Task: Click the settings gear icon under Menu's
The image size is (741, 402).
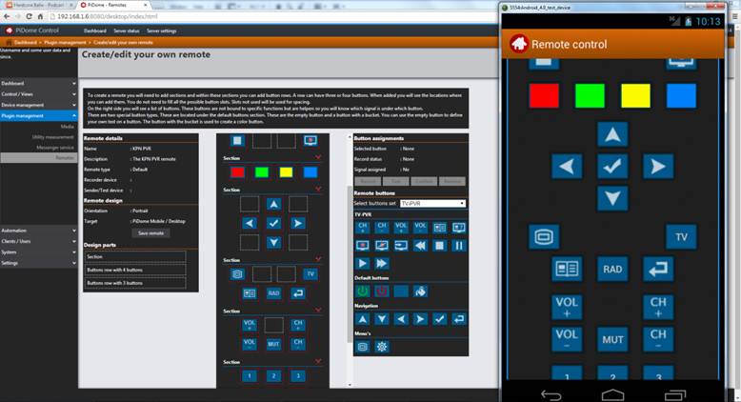Action: pyautogui.click(x=381, y=347)
